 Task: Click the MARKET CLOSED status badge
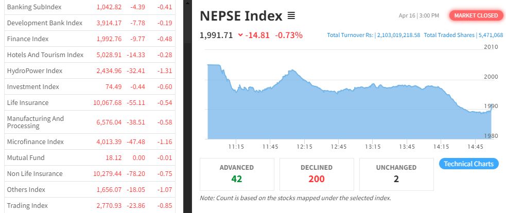tap(476, 15)
